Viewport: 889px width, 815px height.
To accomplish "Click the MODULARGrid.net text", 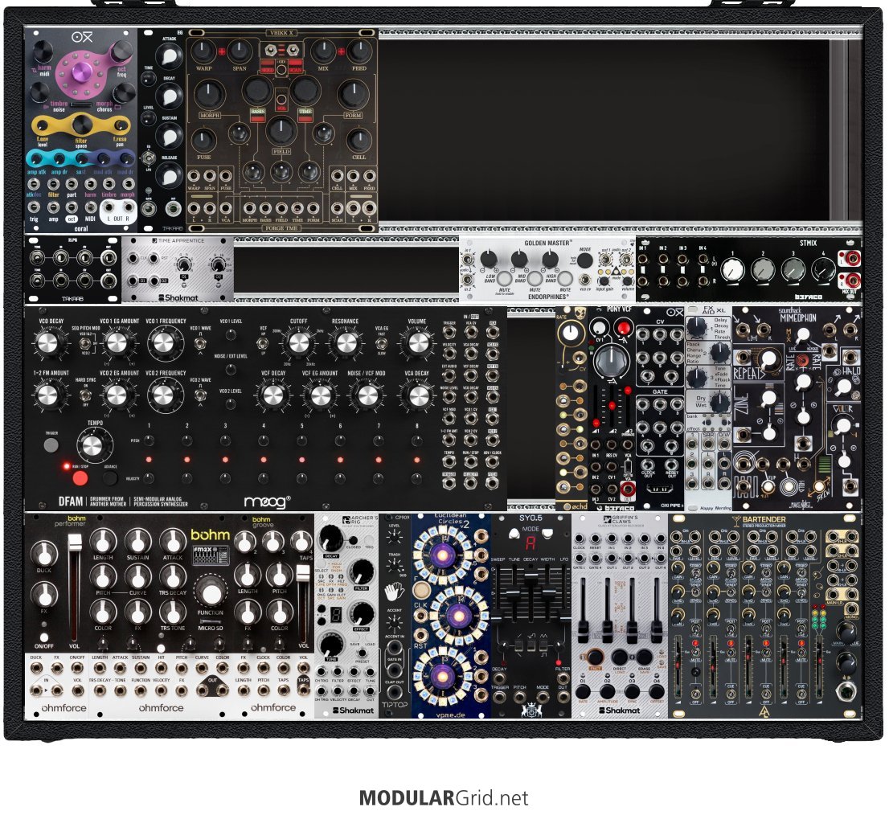I will tap(444, 797).
